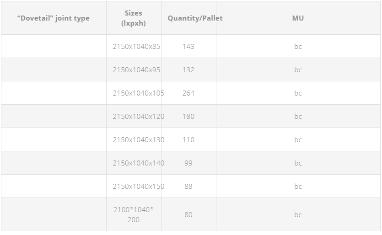Click the bc unit in the 80-quantity row
The image size is (382, 235).
298,214
